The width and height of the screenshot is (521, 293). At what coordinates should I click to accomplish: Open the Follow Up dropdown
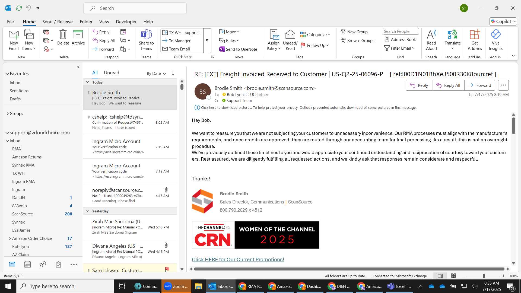[x=315, y=45]
